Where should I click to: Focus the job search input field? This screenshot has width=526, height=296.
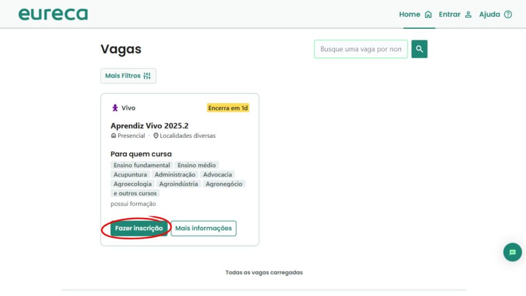(x=361, y=49)
